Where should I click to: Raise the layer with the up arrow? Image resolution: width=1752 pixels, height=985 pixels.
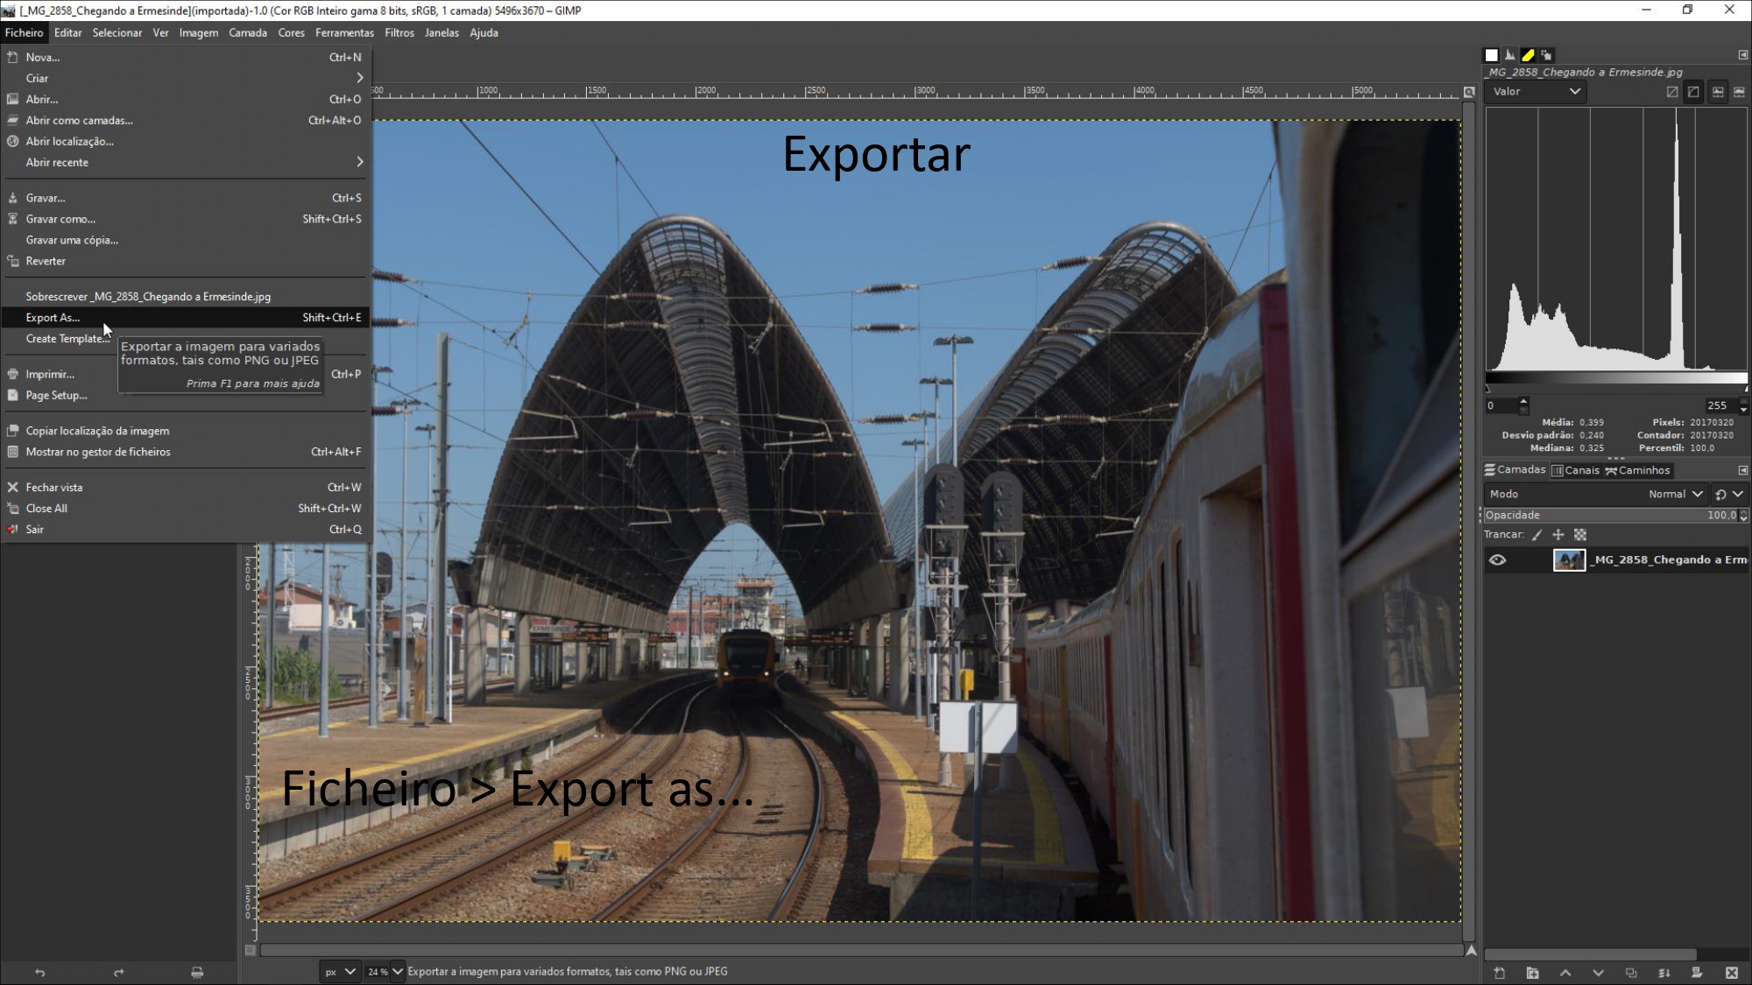coord(1565,973)
